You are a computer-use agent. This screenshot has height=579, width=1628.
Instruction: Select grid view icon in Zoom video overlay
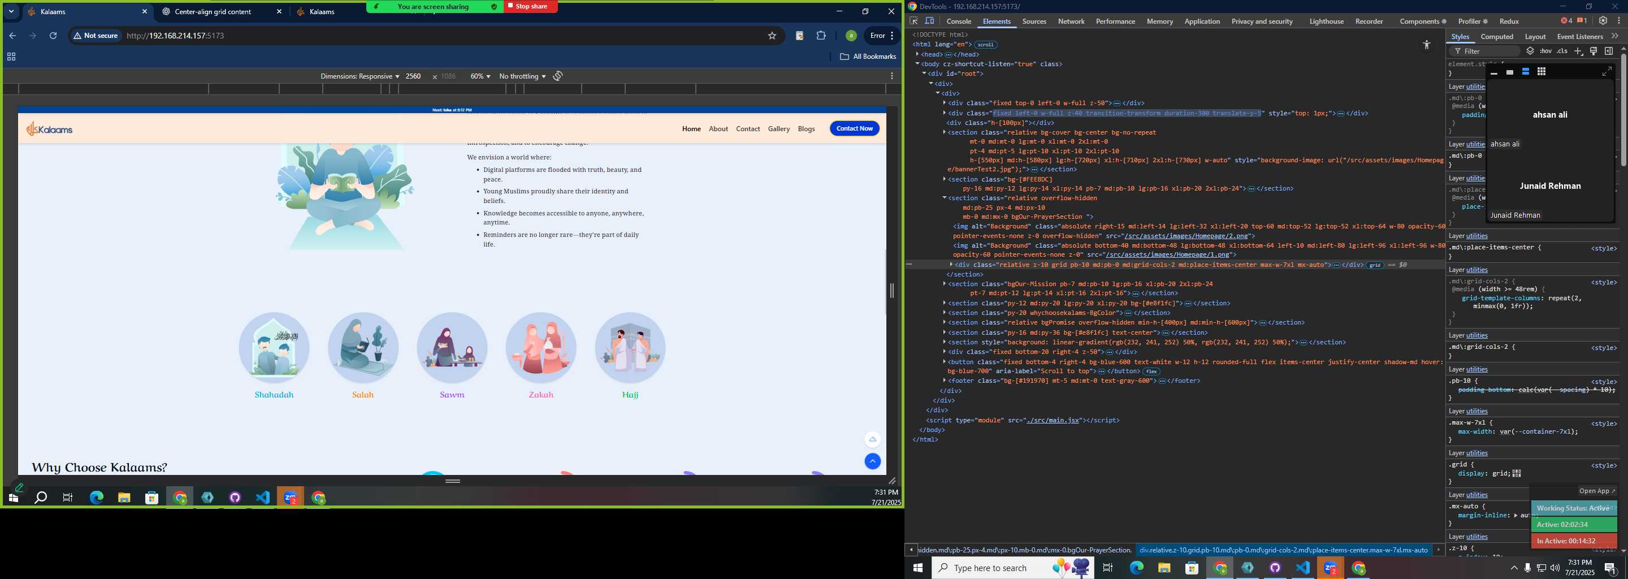pyautogui.click(x=1541, y=72)
